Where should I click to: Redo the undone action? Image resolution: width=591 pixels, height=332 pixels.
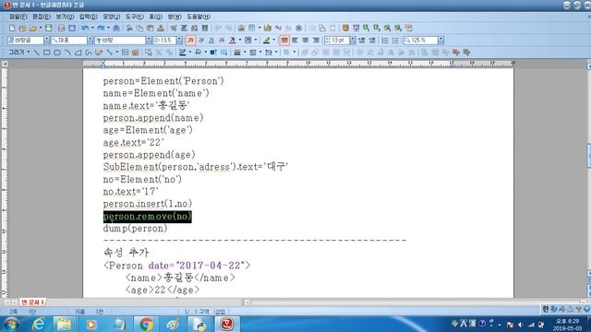coord(101,29)
